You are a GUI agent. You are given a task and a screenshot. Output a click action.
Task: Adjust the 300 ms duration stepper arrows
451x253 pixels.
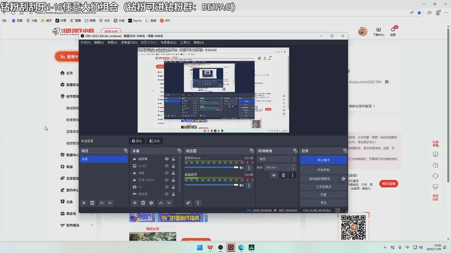tap(293, 167)
